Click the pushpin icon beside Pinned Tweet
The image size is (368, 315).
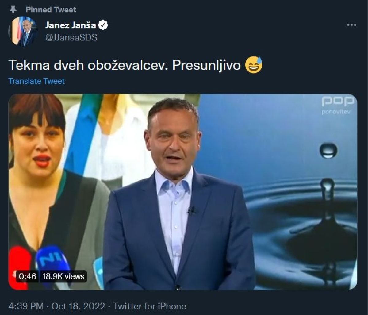(13, 10)
